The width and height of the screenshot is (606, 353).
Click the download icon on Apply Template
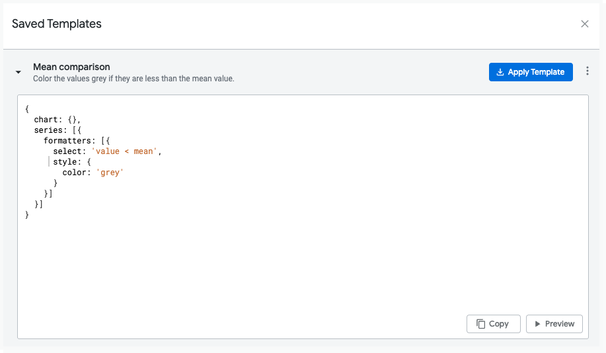[x=500, y=72]
